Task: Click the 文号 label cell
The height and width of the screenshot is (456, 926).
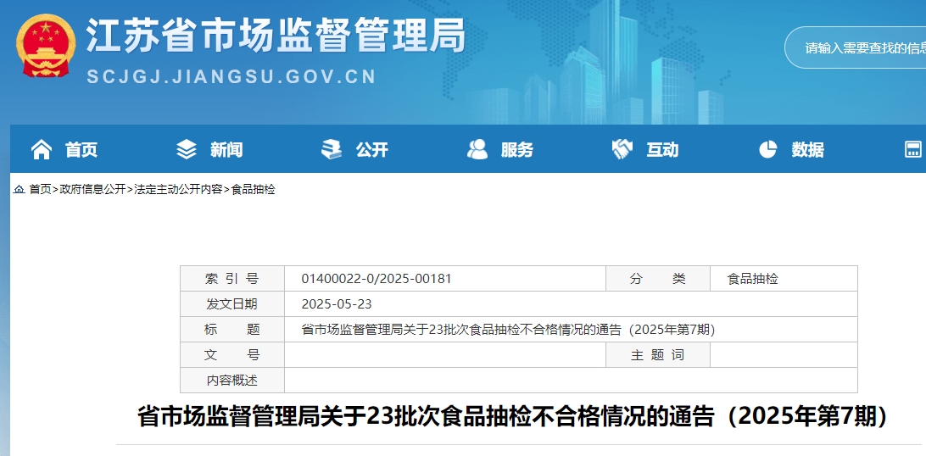Action: pos(232,355)
